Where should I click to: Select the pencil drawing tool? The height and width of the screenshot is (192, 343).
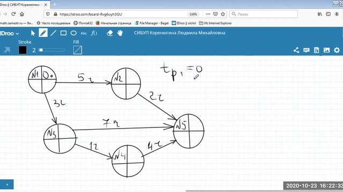(43, 33)
